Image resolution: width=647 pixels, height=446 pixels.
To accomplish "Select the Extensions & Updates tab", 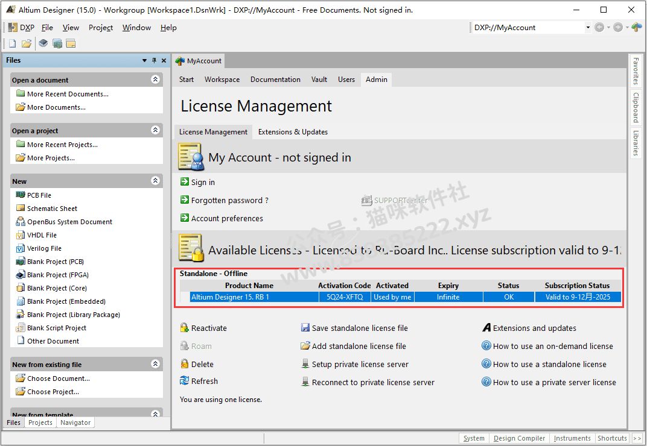I will [x=293, y=132].
